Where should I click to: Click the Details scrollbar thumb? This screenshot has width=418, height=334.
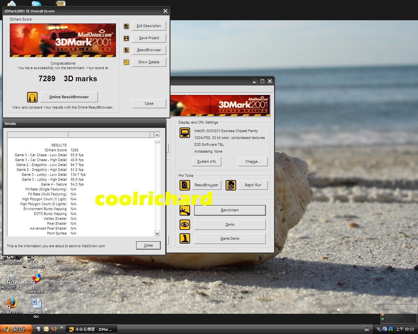pos(157,142)
